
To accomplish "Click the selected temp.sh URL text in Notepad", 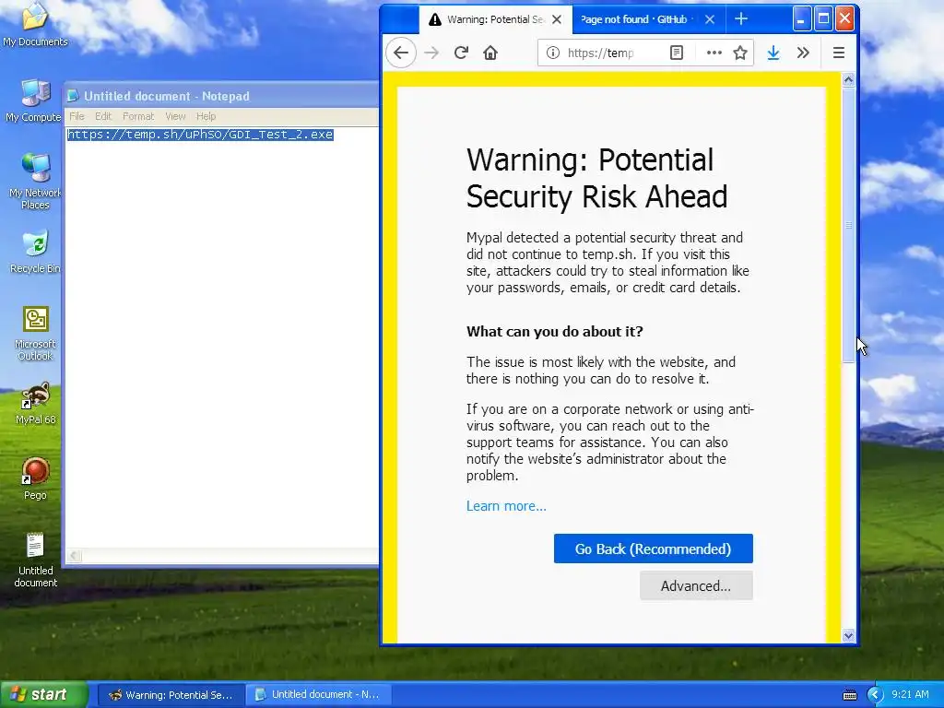I will tap(200, 135).
